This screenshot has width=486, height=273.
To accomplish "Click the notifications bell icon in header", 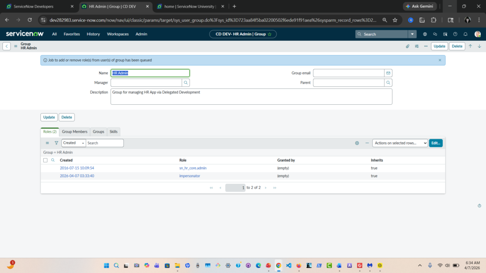I will coord(466,34).
